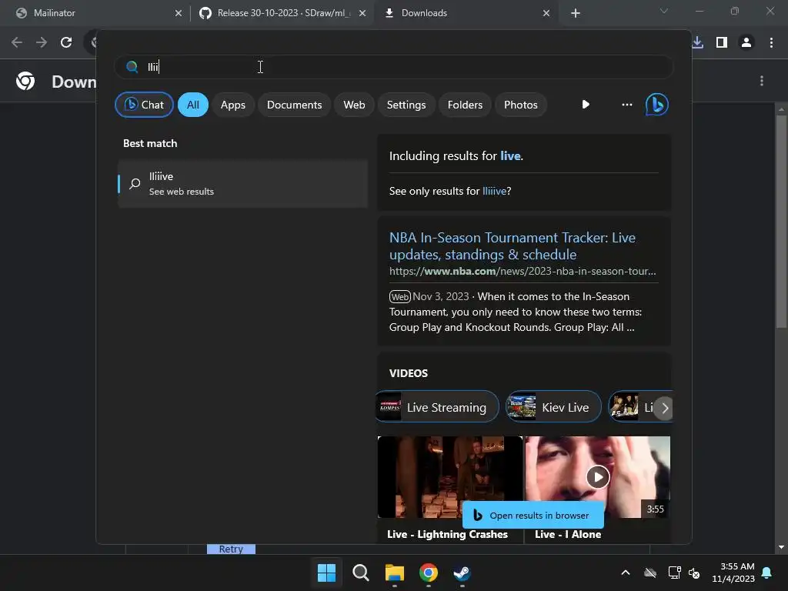
Task: Click the Bing Chat button
Action: coord(144,105)
